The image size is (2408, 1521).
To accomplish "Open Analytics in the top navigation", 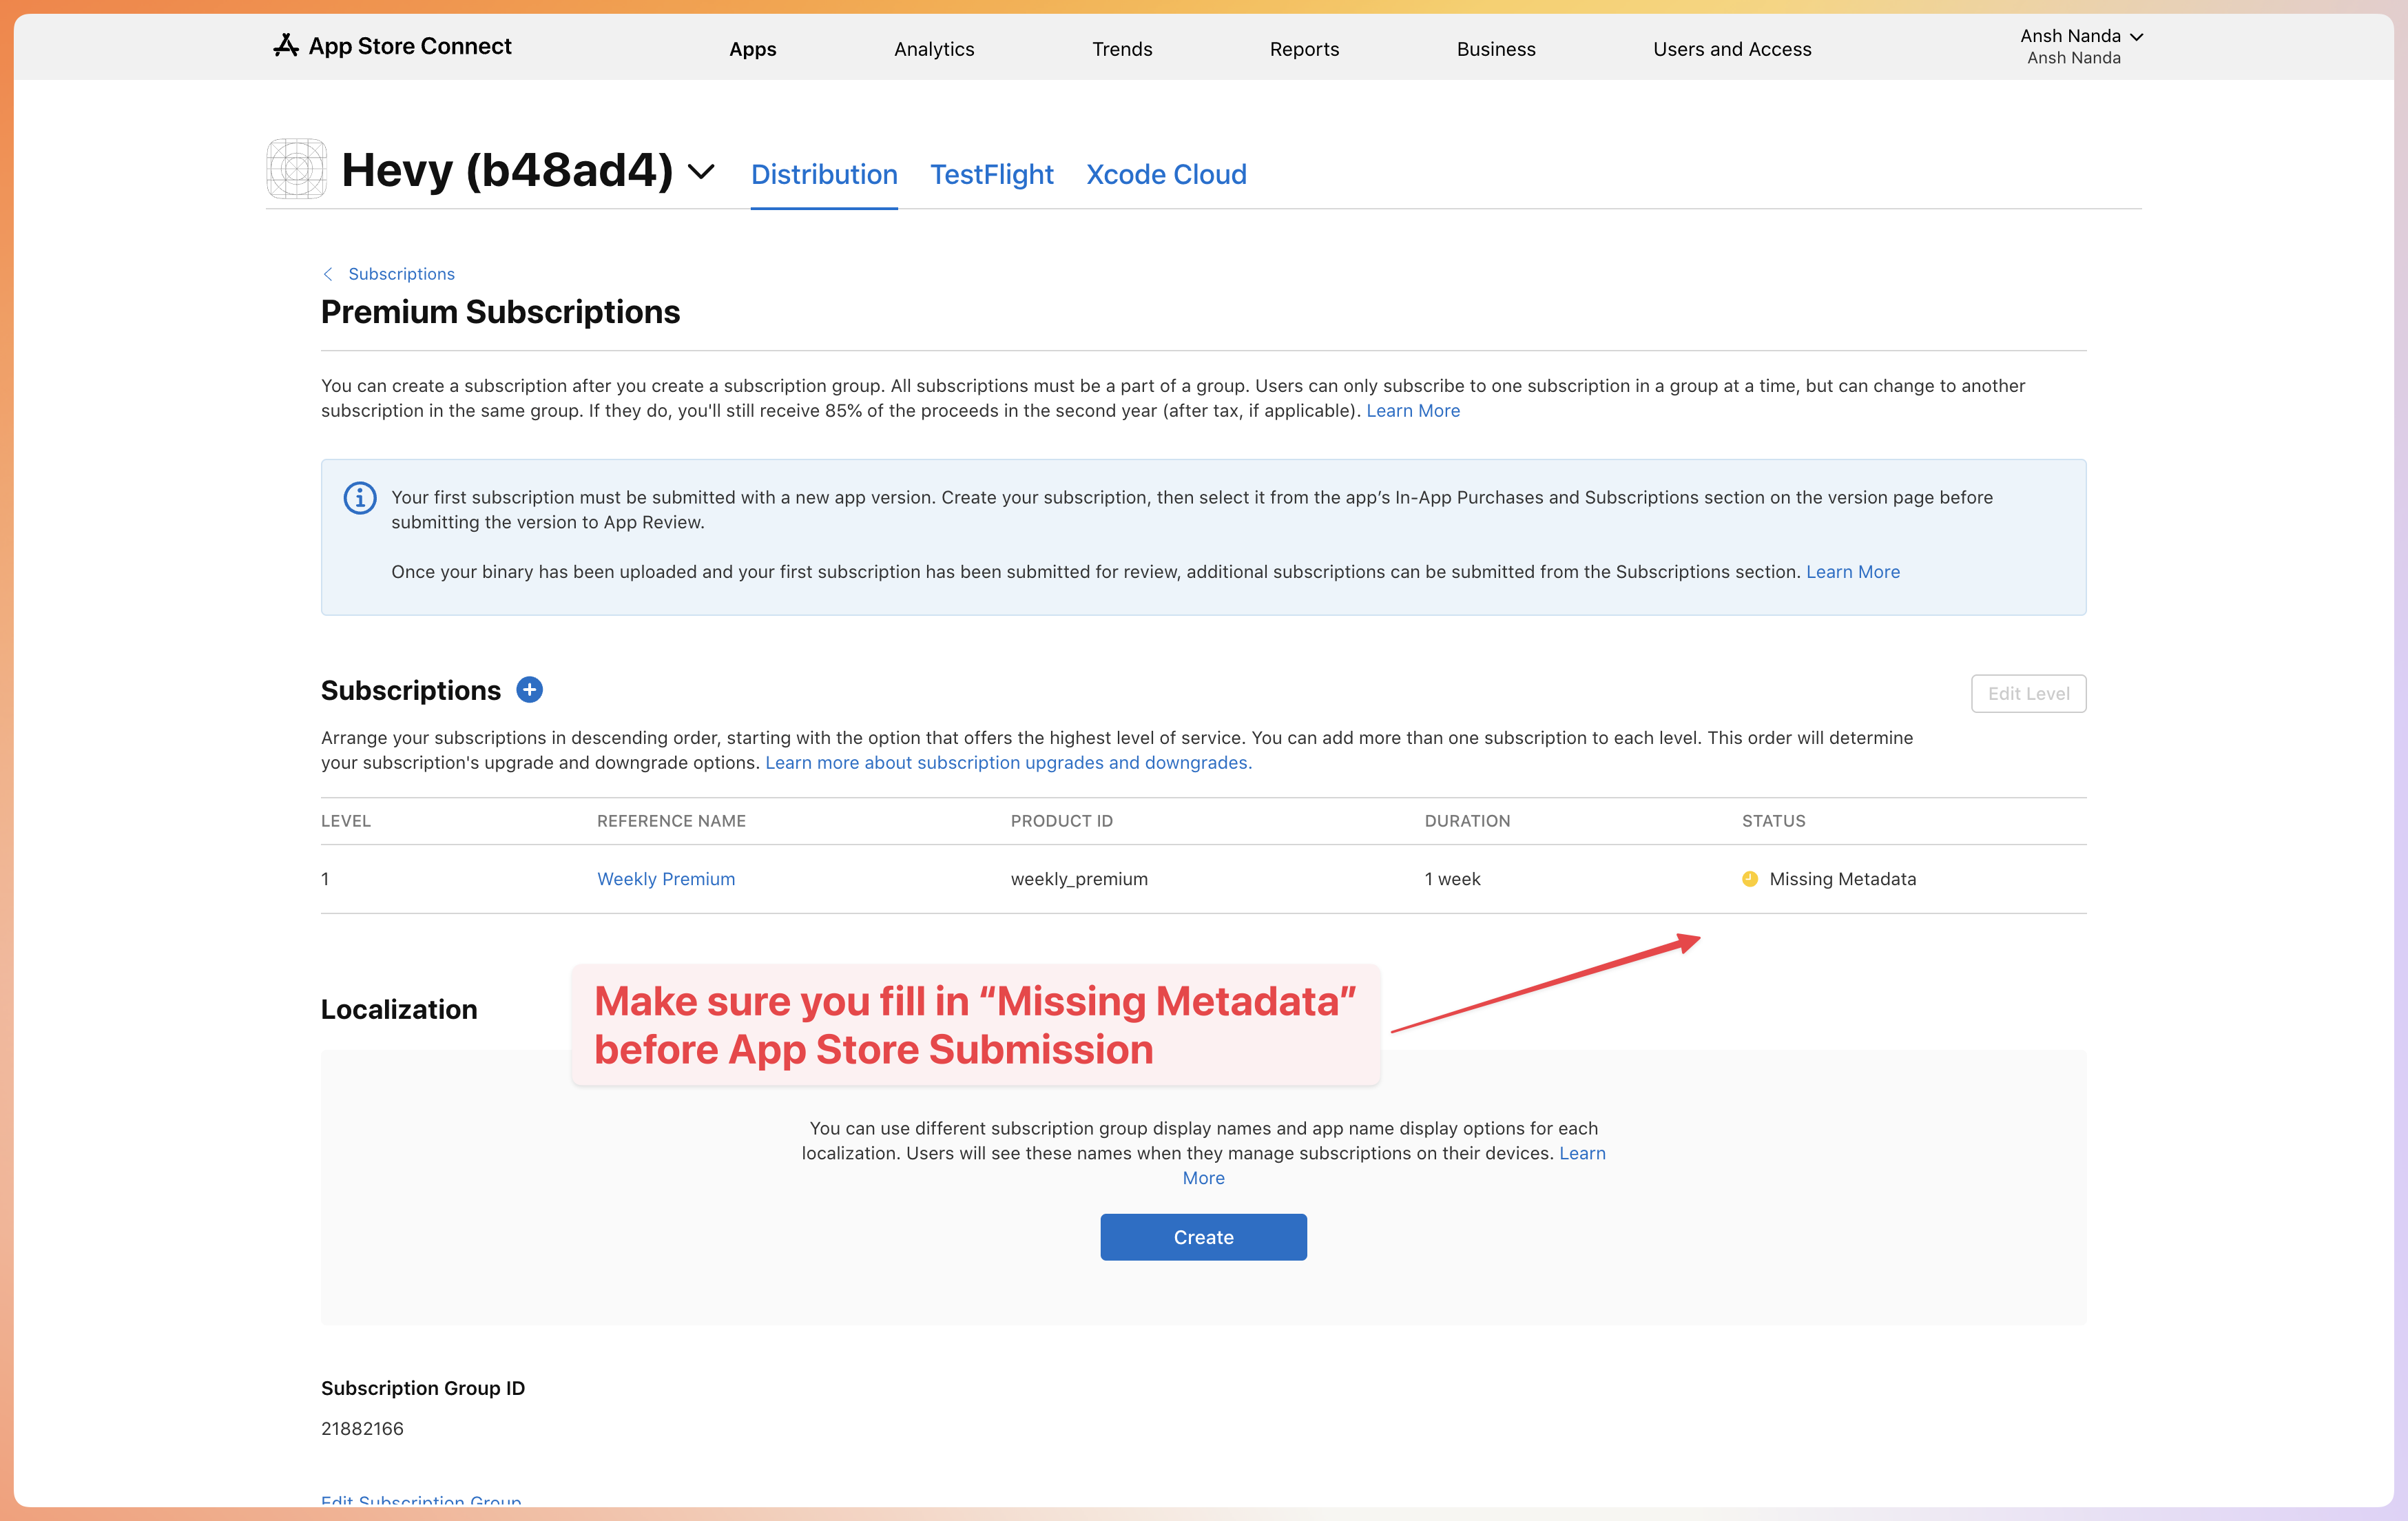I will click(933, 48).
